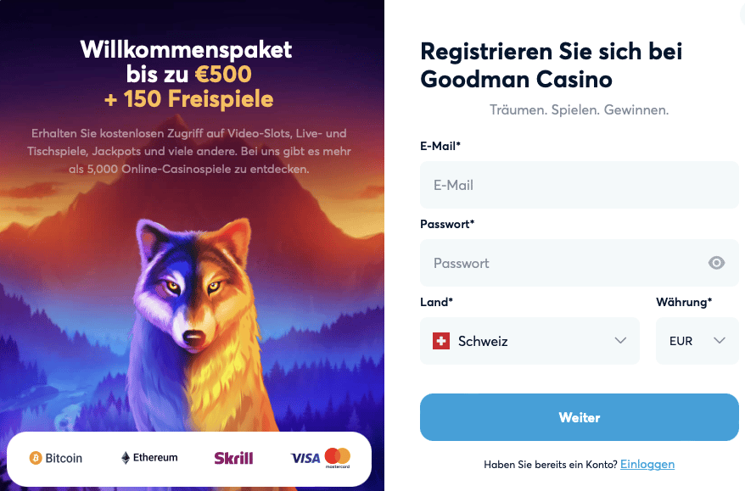
Task: Hide the password again using the eye toggle
Action: pyautogui.click(x=717, y=263)
